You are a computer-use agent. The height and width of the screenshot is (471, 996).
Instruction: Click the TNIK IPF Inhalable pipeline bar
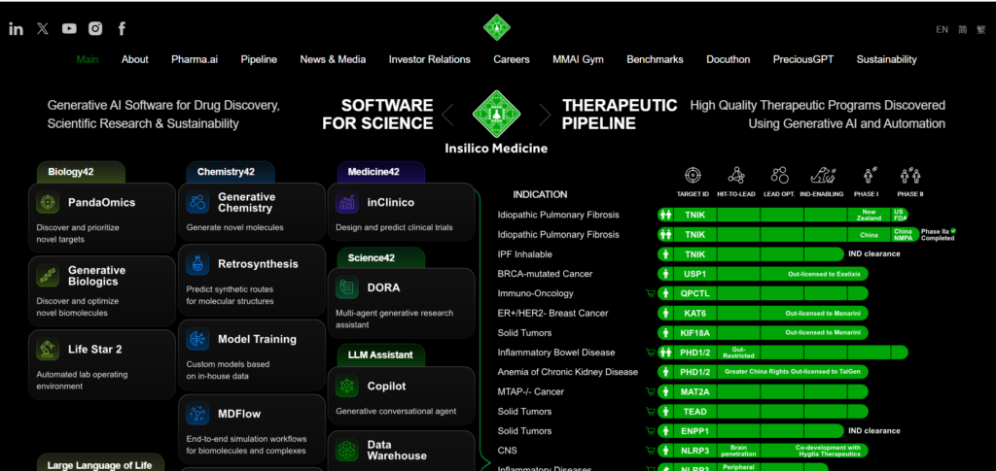pyautogui.click(x=750, y=254)
